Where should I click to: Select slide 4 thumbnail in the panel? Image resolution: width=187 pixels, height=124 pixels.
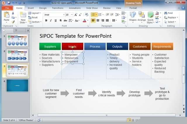pos(17,85)
